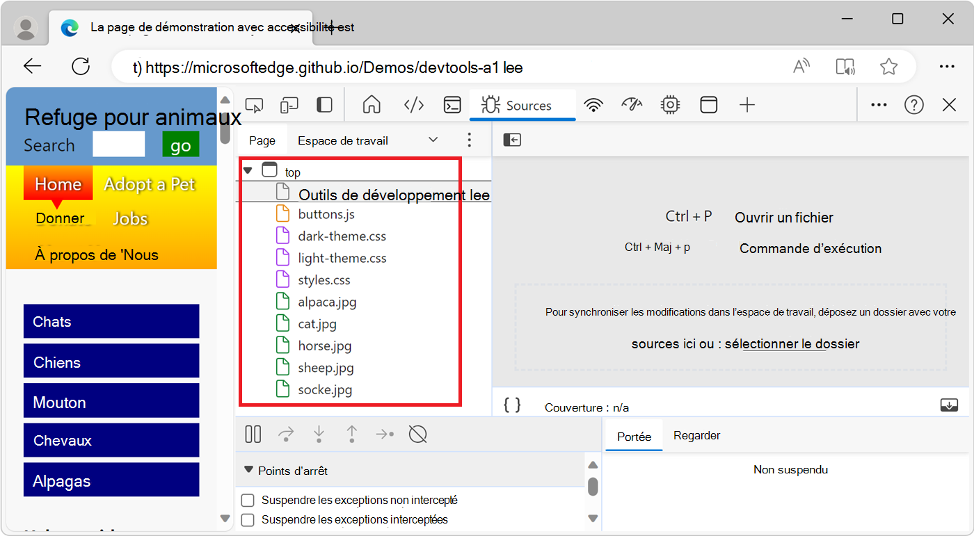Open light-theme.css file

(x=342, y=258)
